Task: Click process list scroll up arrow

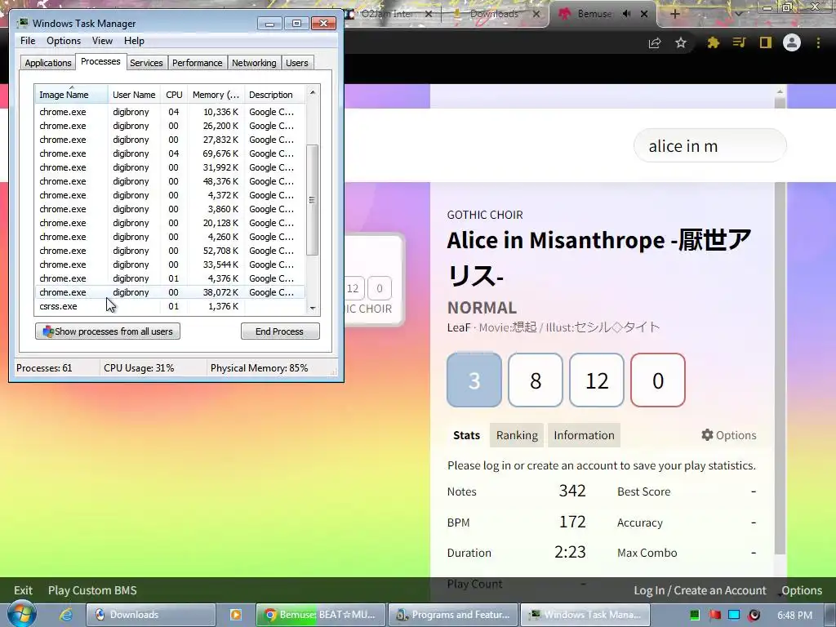Action: point(313,92)
